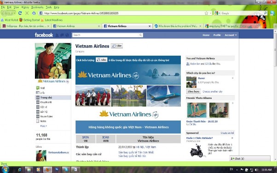Bookmark this page with the star icon
This screenshot has width=277, height=173.
click(x=206, y=13)
